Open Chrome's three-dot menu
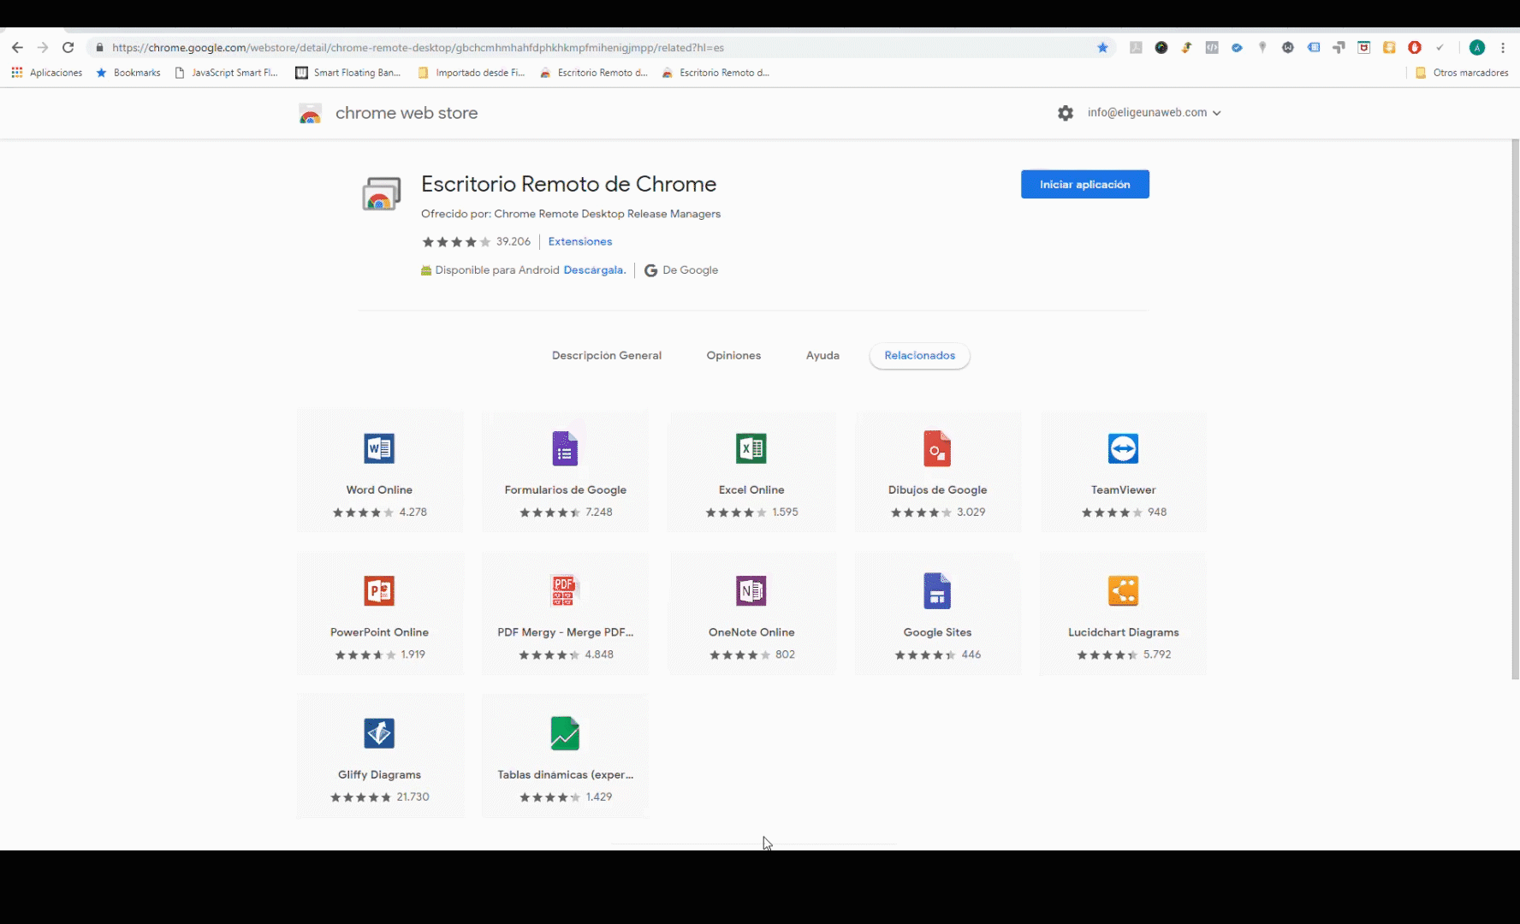The image size is (1520, 924). click(1503, 48)
